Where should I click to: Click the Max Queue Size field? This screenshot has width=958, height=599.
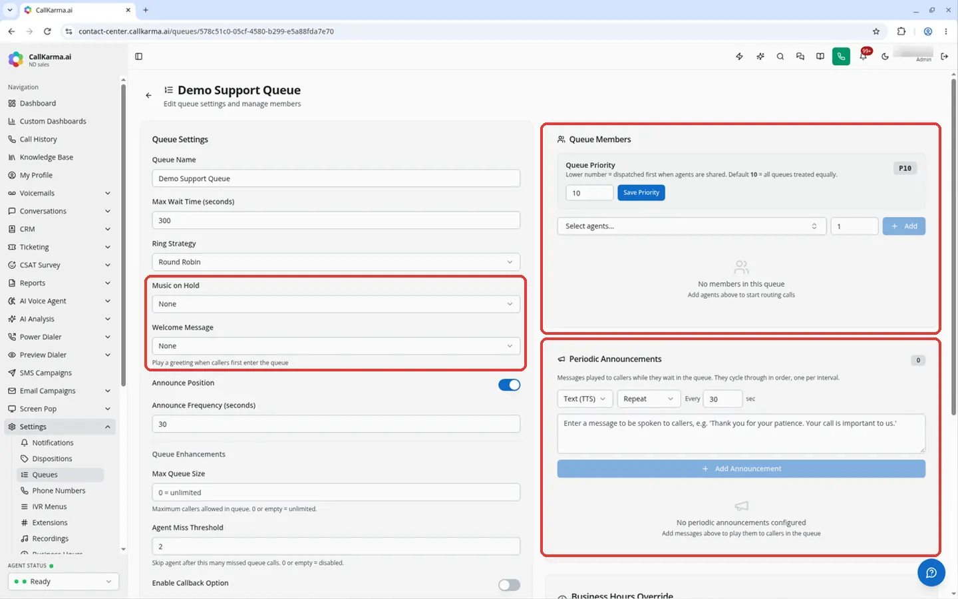coord(336,493)
